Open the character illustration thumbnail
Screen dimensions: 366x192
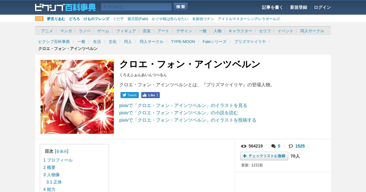pyautogui.click(x=77, y=97)
